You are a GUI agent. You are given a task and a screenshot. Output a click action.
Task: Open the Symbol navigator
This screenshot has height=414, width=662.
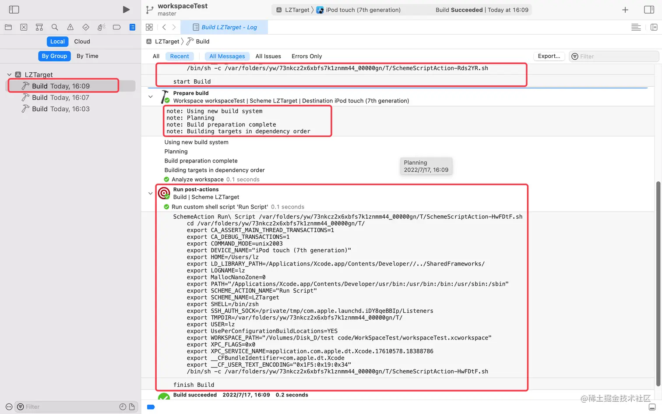point(39,27)
